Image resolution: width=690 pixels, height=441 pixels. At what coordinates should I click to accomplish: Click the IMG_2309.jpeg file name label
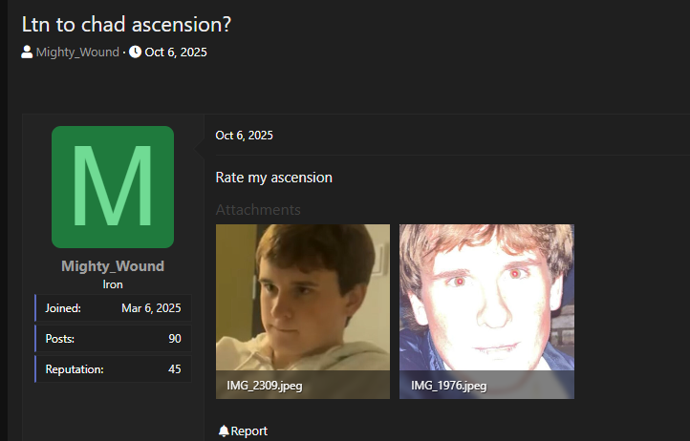[265, 386]
